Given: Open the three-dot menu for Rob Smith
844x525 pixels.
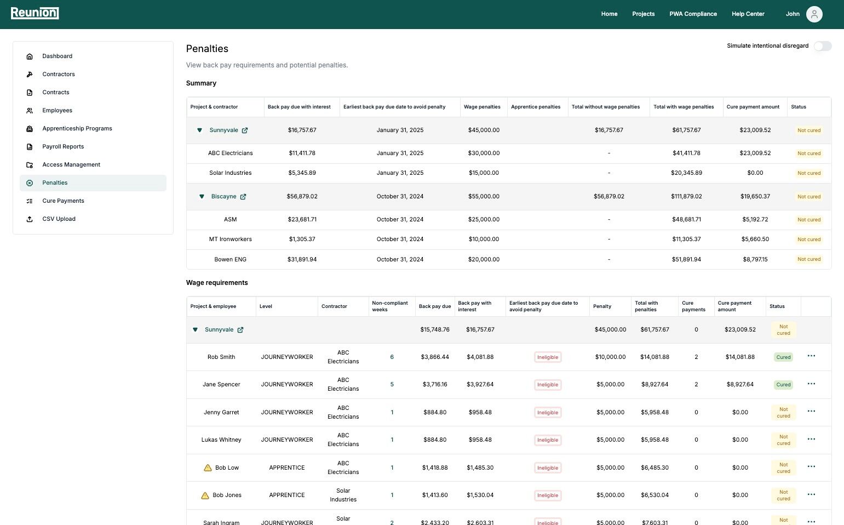Looking at the screenshot, I should [811, 356].
